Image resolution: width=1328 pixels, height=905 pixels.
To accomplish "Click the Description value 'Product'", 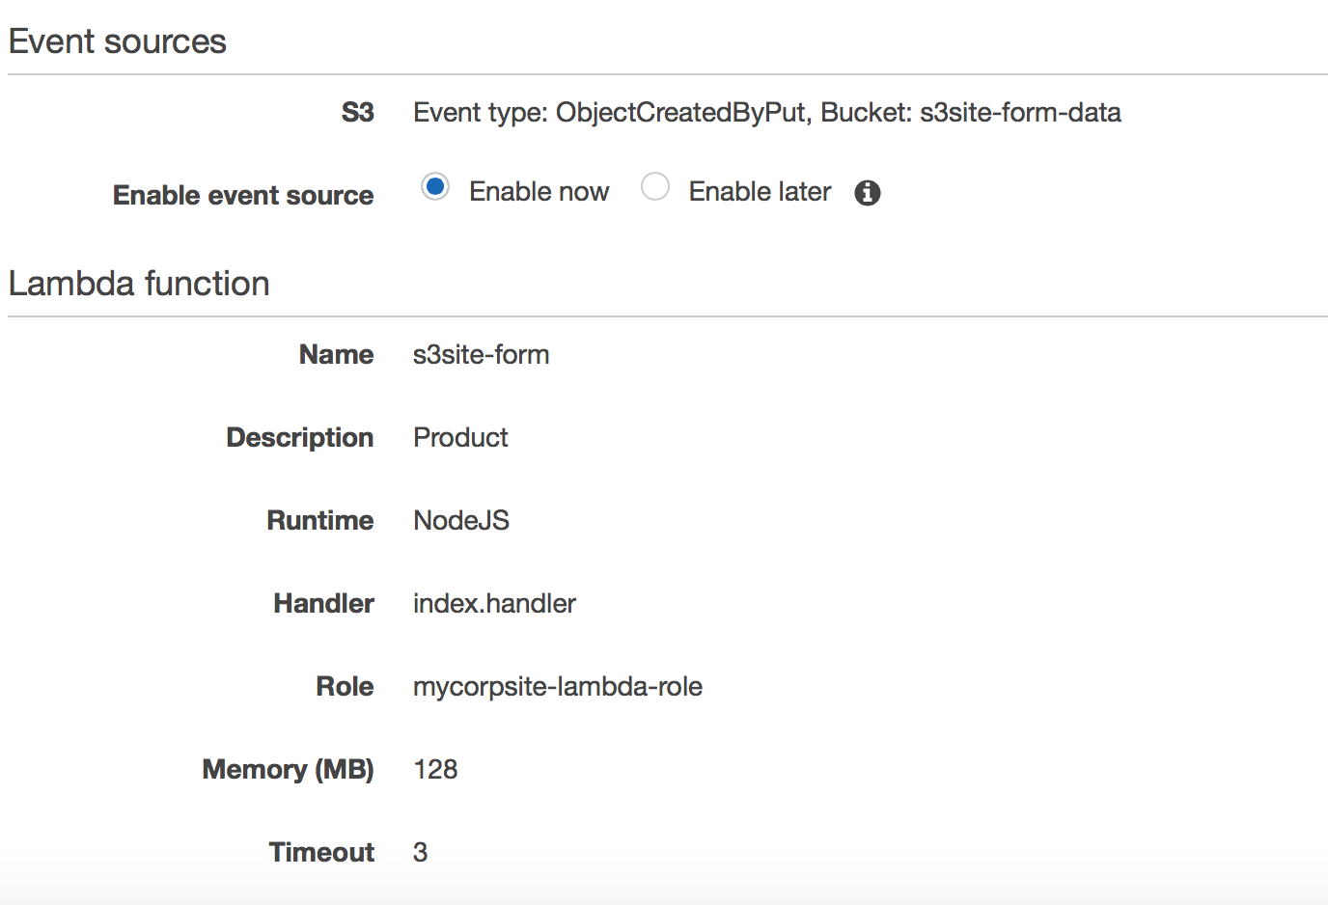I will [x=460, y=438].
